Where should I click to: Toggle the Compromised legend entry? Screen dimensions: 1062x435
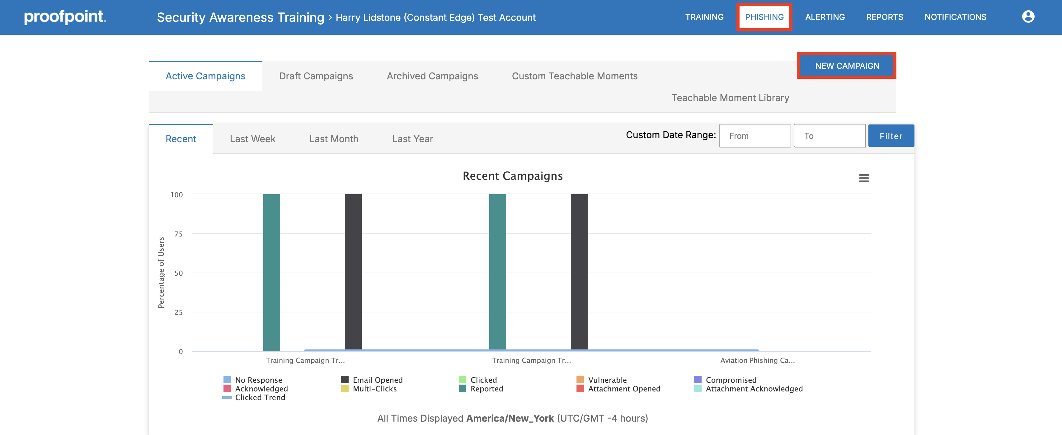[x=731, y=380]
